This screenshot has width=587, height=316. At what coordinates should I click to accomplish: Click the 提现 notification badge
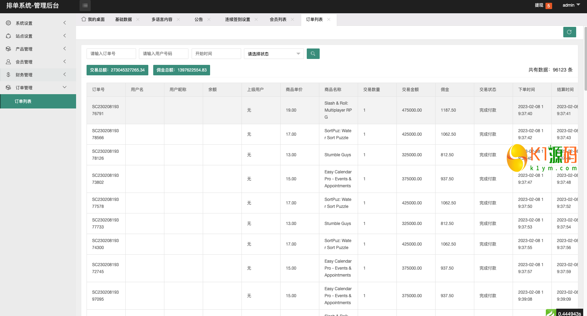coord(549,6)
